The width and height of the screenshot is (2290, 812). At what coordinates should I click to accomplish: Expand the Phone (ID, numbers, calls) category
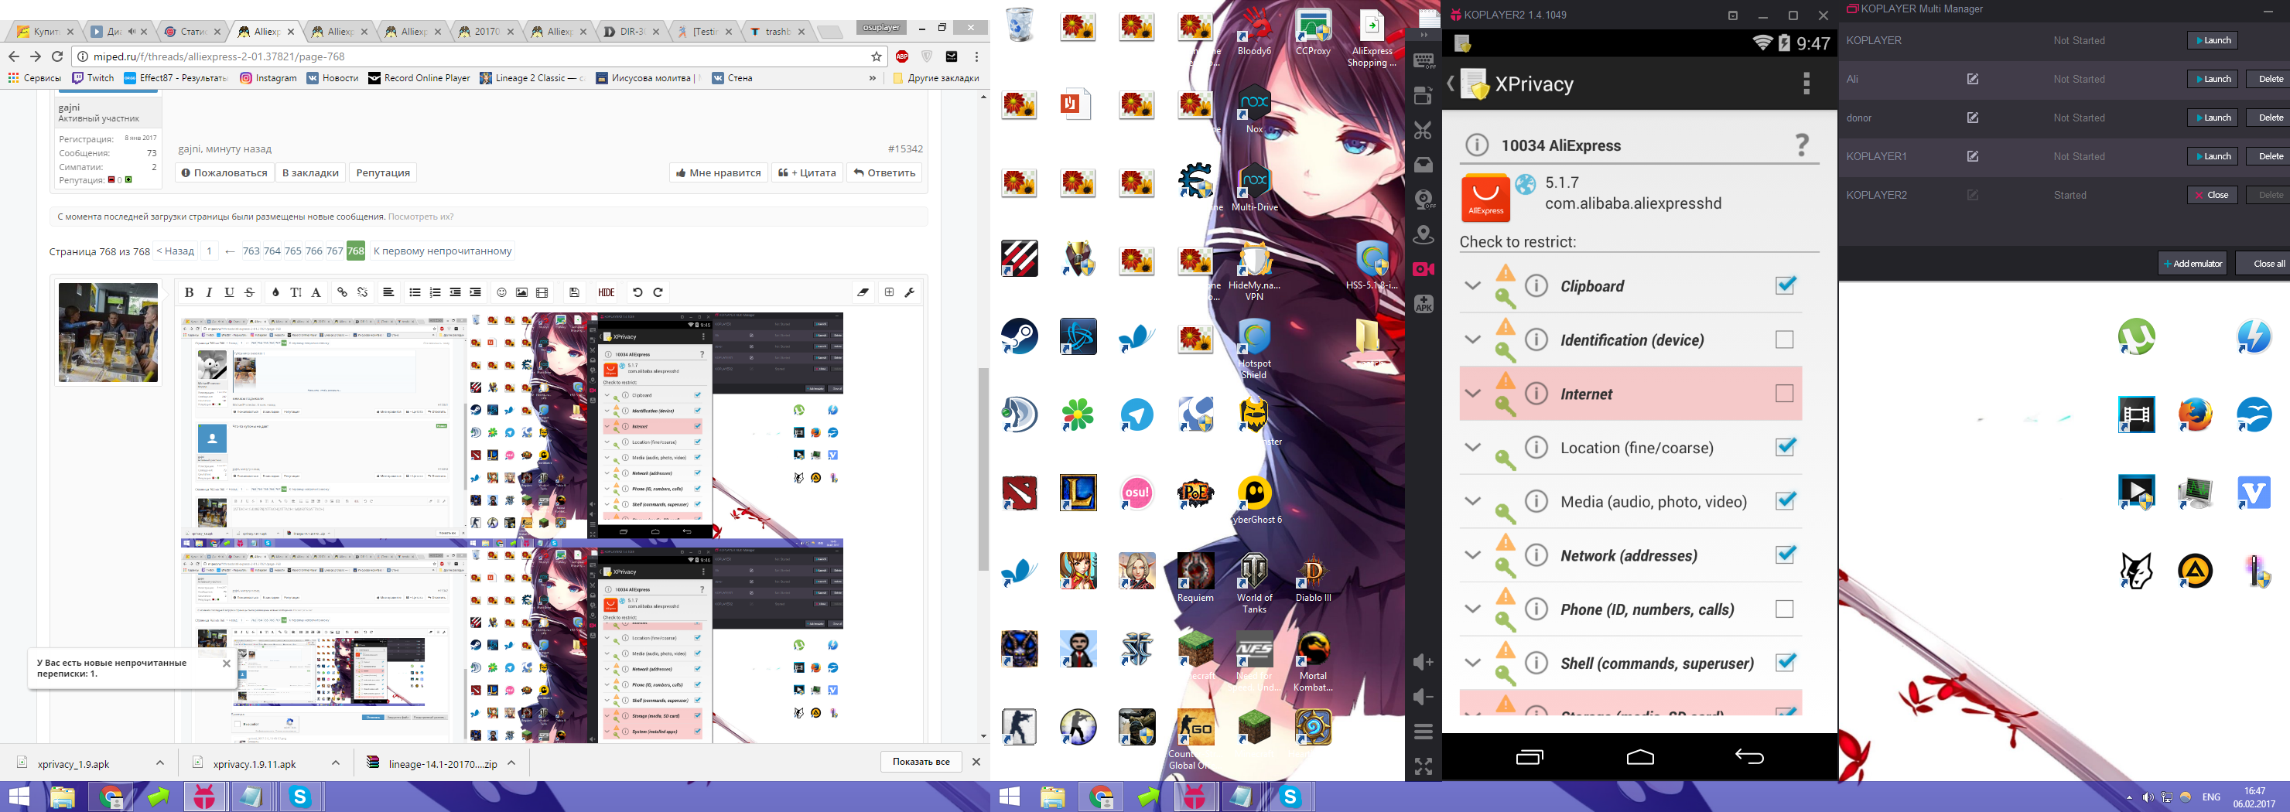[x=1473, y=609]
